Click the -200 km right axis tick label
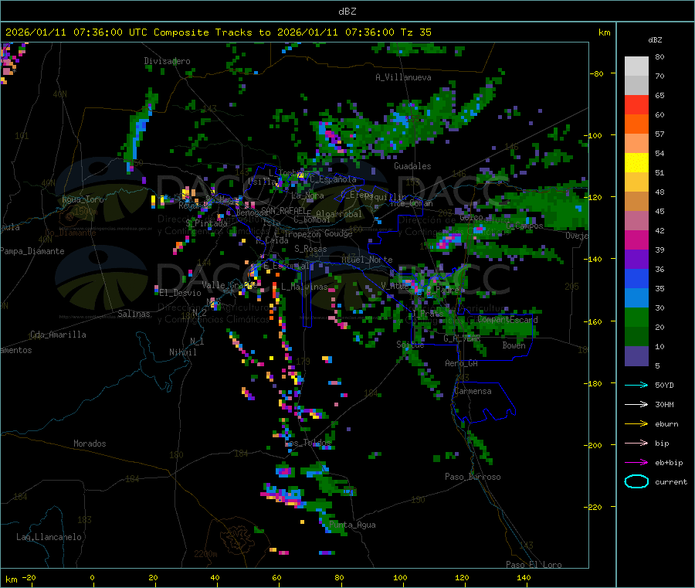695x588 pixels. (x=594, y=445)
